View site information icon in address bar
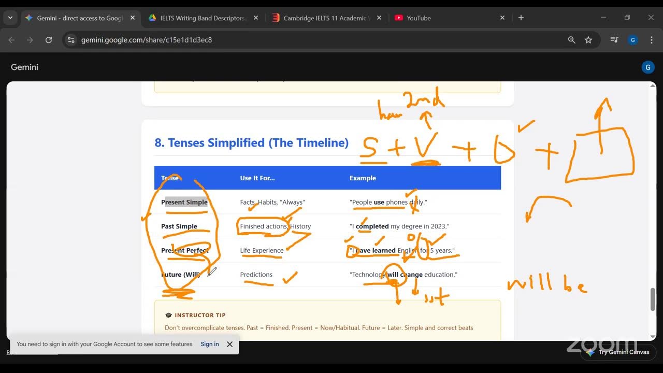The width and height of the screenshot is (663, 373). [x=71, y=40]
